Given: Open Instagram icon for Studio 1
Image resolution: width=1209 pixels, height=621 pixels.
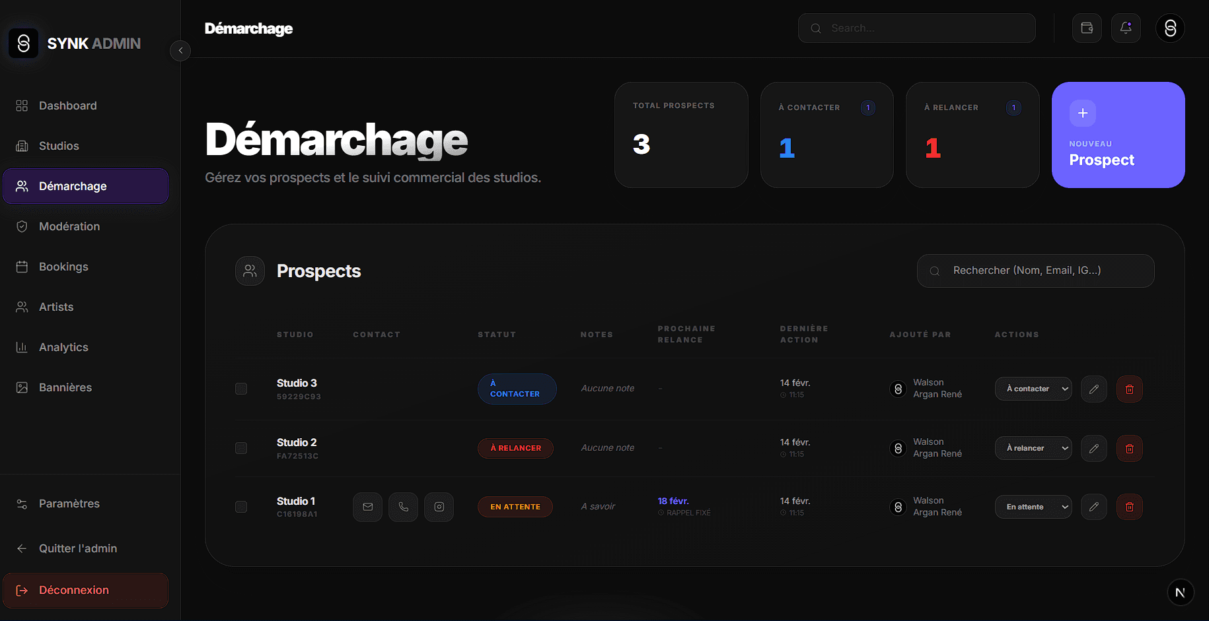Looking at the screenshot, I should pyautogui.click(x=439, y=507).
